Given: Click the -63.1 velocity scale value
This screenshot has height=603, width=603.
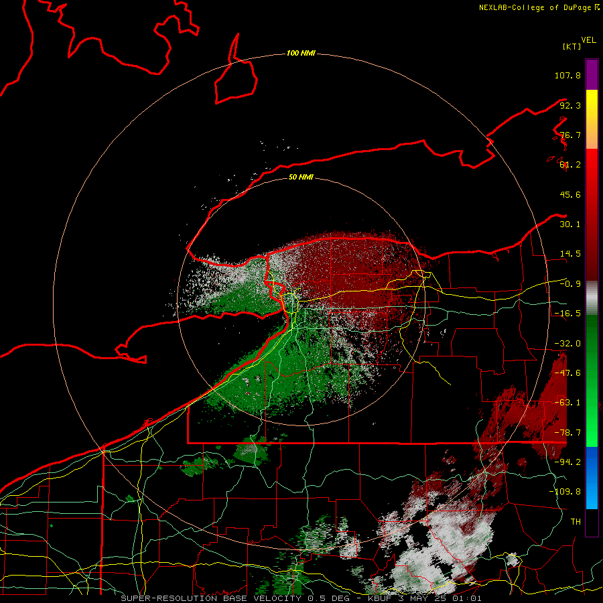Looking at the screenshot, I should (567, 403).
